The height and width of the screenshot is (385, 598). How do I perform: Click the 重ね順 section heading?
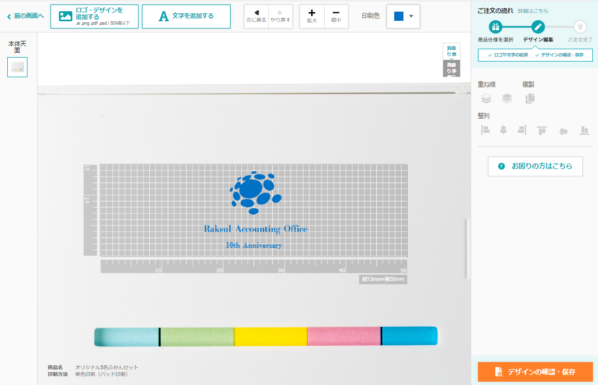tap(486, 84)
